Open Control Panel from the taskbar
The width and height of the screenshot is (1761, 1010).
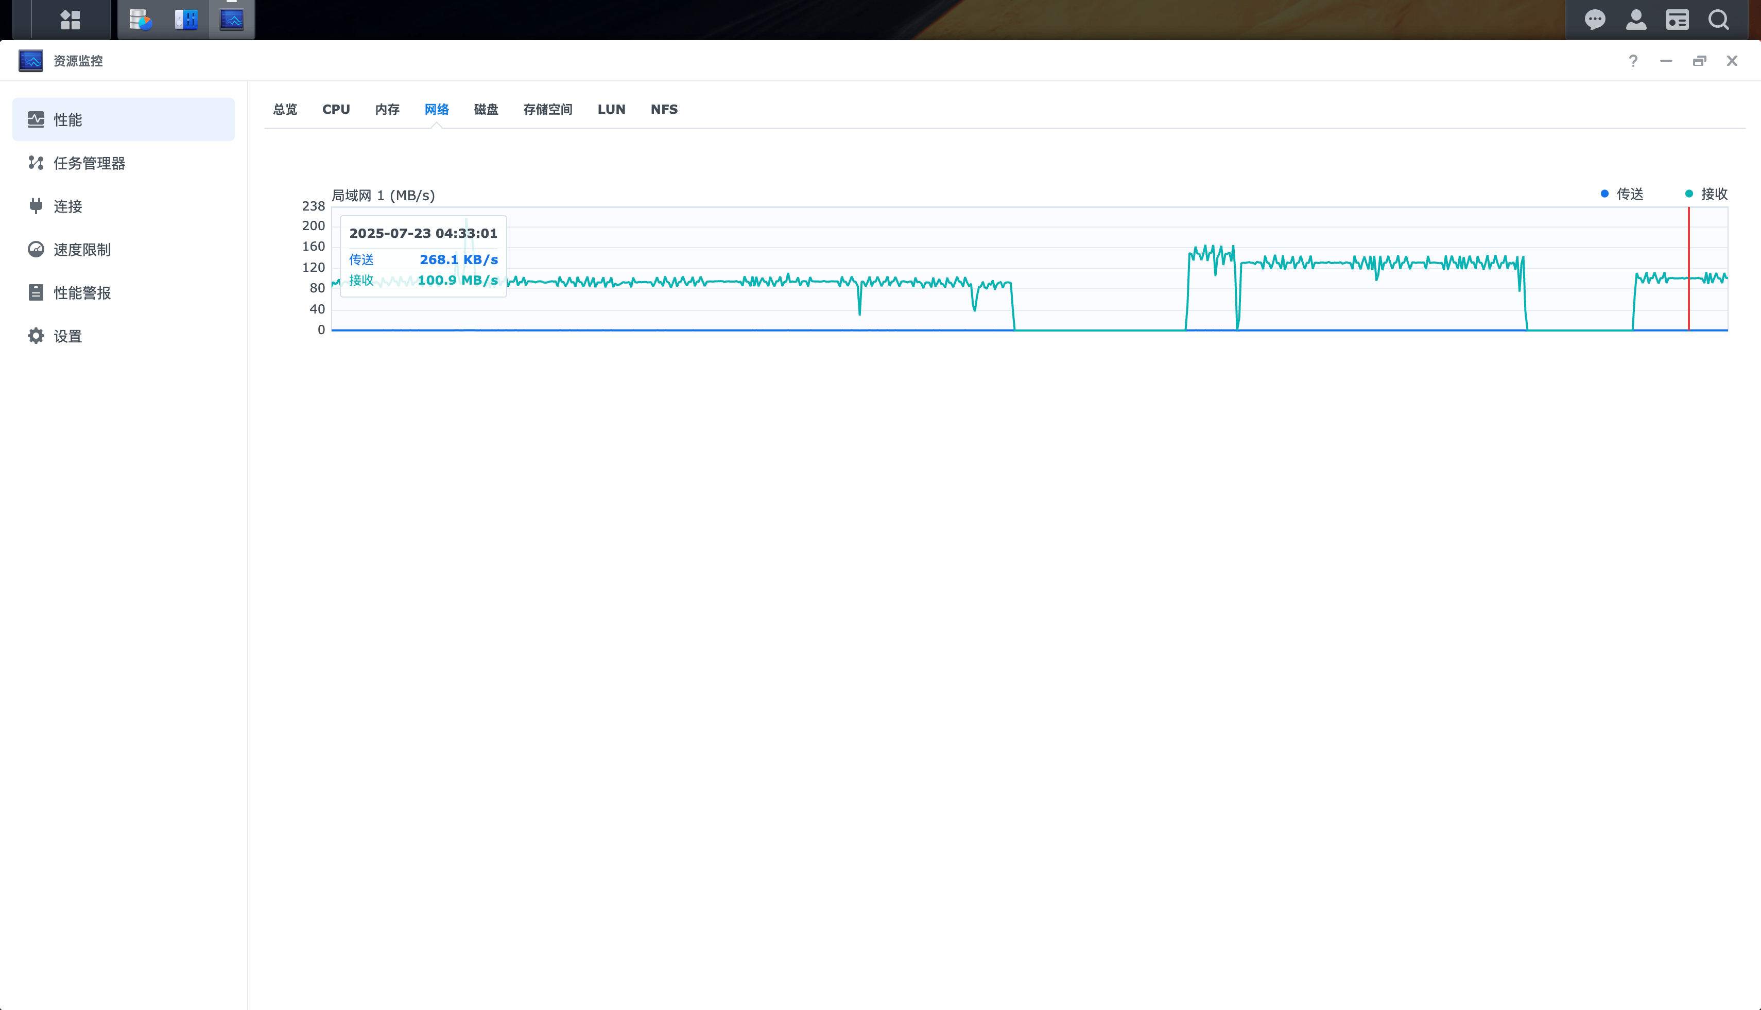pyautogui.click(x=186, y=20)
